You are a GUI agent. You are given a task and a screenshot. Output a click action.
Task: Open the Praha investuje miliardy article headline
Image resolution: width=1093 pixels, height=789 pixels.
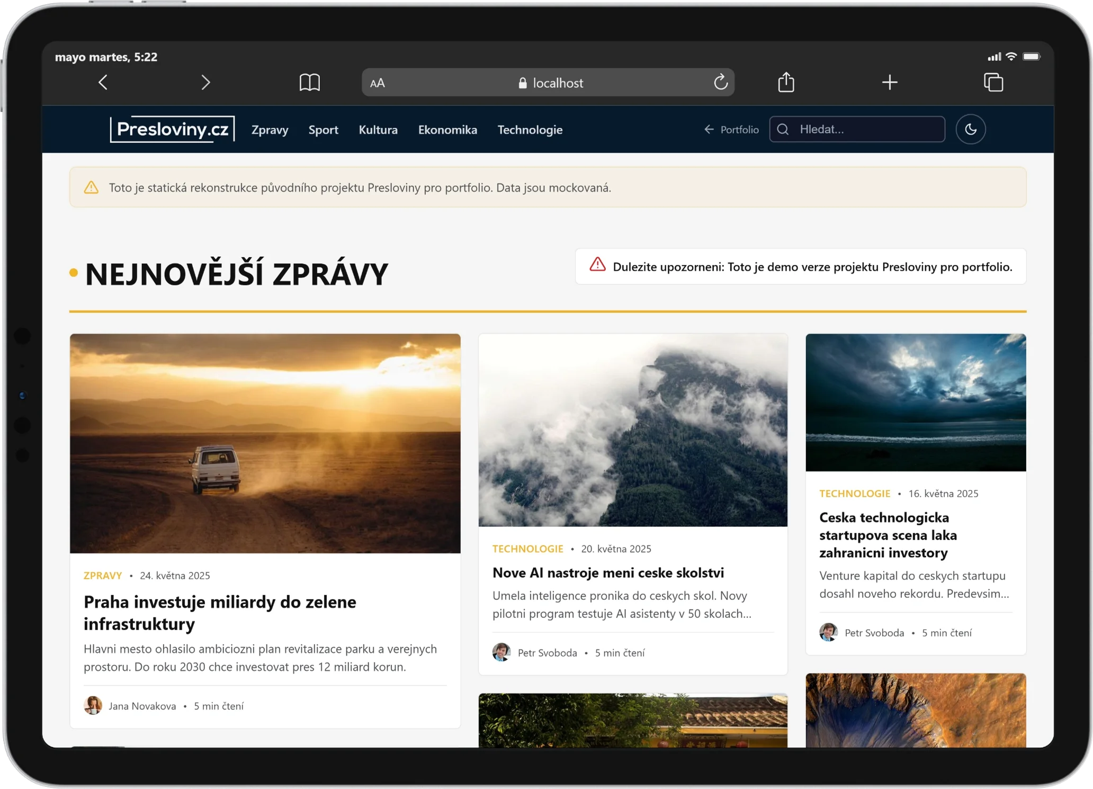(x=220, y=613)
